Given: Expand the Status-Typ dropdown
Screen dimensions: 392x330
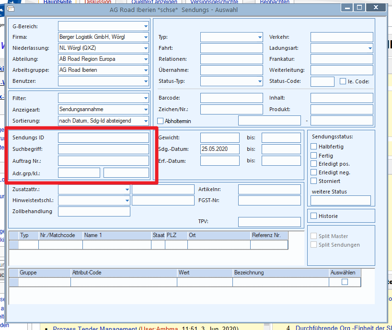Looking at the screenshot, I should point(260,81).
